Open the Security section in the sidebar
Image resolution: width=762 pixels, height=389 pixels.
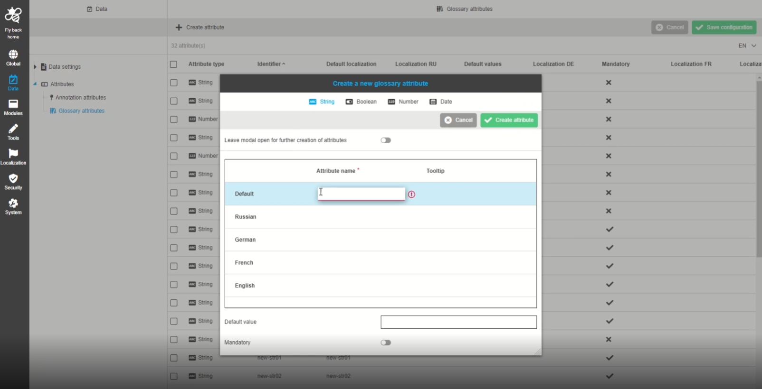(x=13, y=182)
